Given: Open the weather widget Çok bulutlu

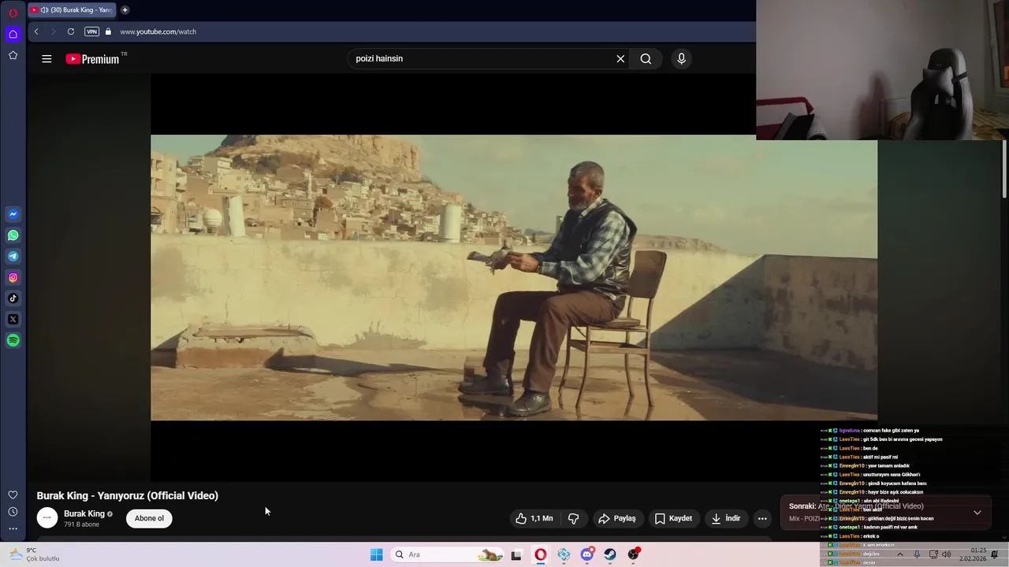Looking at the screenshot, I should tap(34, 554).
